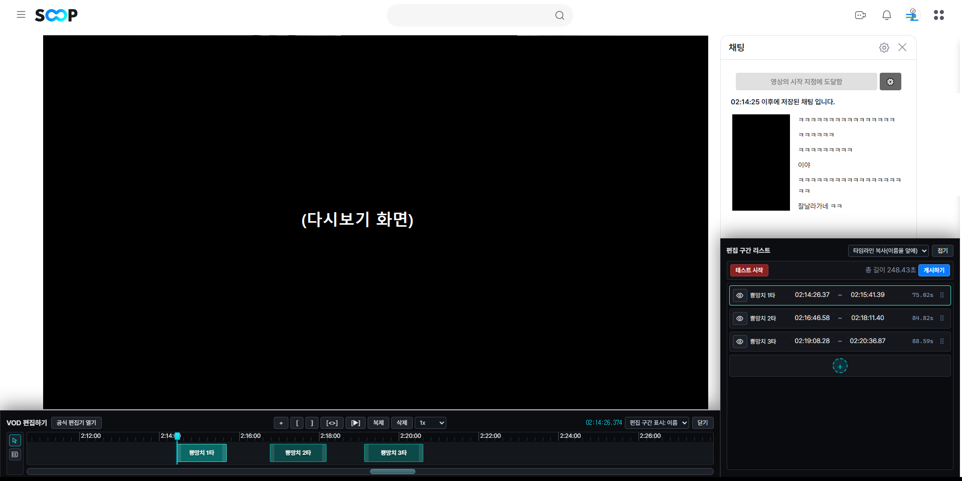Viewport: 962px width, 481px height.
Task: Toggle visibility of 뿅망치 2타
Action: click(739, 318)
